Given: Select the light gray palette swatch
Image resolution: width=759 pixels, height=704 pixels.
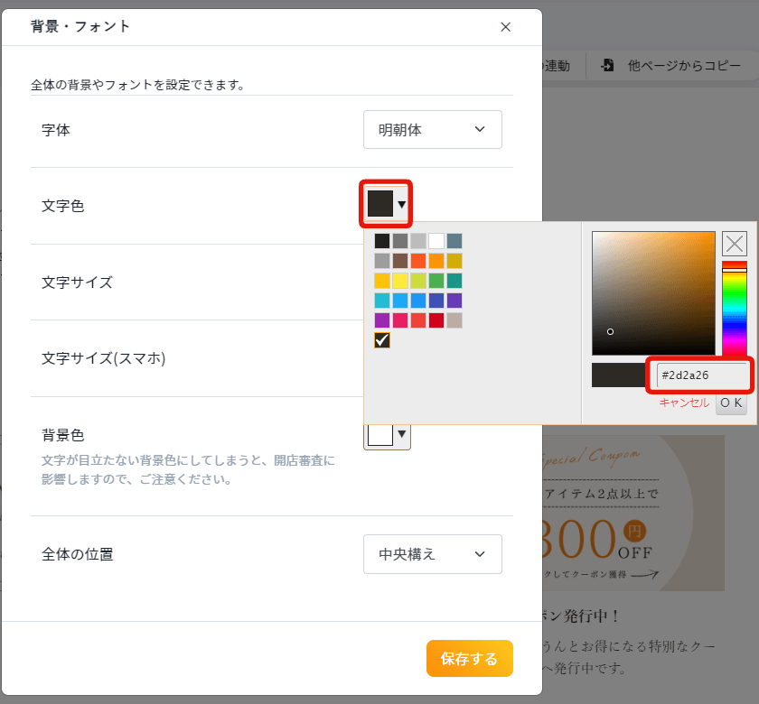Looking at the screenshot, I should tap(418, 241).
